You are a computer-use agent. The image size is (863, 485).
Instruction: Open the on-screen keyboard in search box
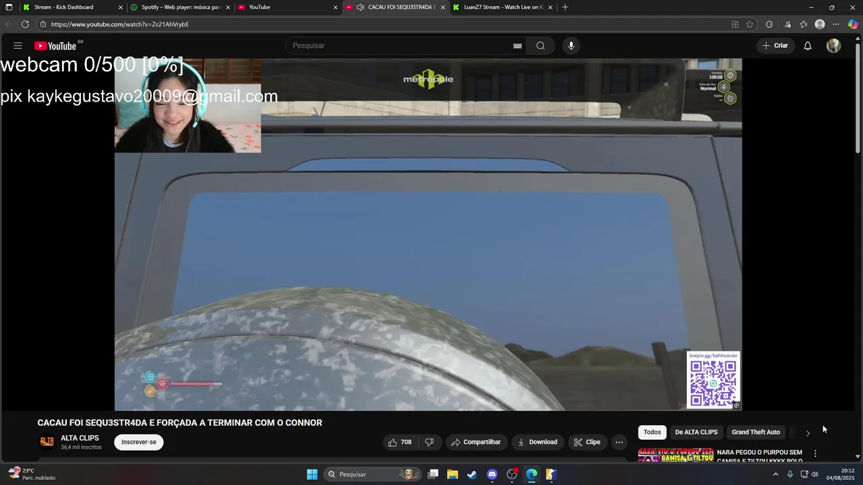pyautogui.click(x=517, y=46)
